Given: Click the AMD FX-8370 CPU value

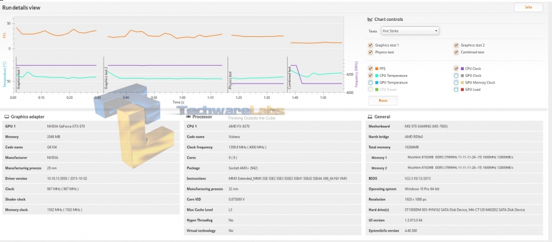Looking at the screenshot, I should click(239, 126).
